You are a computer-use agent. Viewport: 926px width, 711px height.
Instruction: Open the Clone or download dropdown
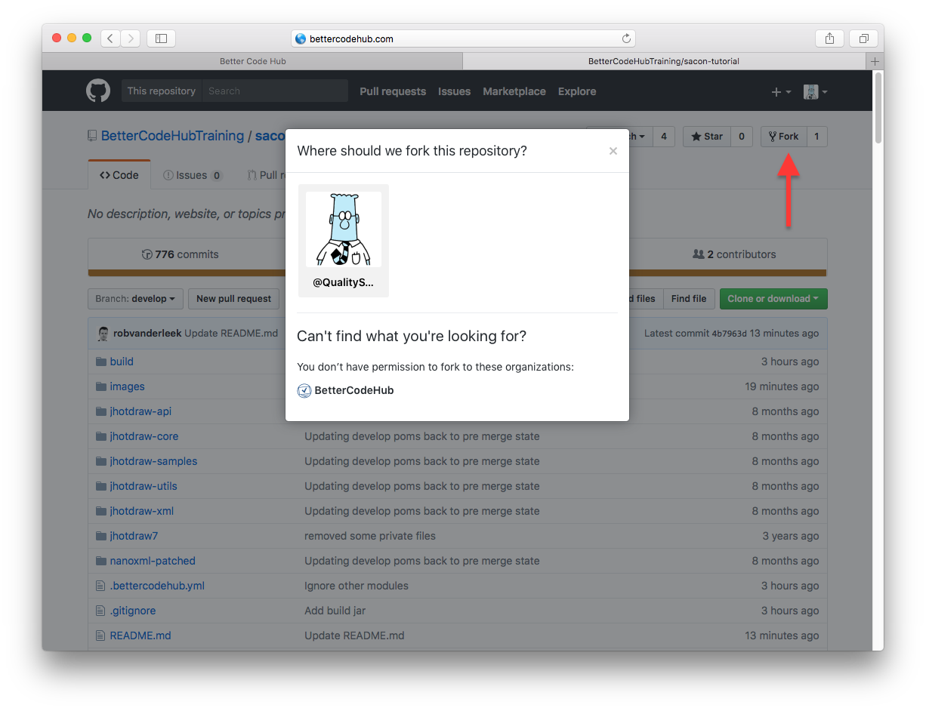click(773, 299)
